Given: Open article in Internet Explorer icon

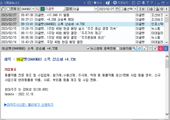Looking at the screenshot, I should 140,48.
